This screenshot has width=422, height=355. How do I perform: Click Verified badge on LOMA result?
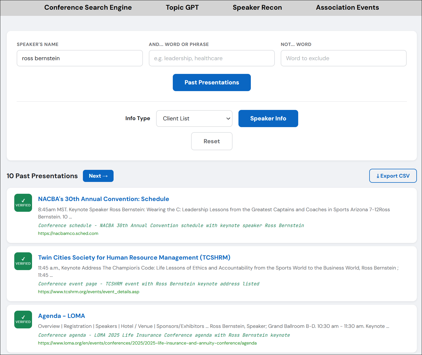click(x=23, y=320)
